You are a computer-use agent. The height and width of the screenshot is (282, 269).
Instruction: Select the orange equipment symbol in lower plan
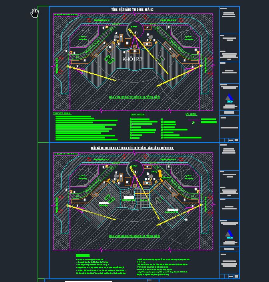[160, 174]
